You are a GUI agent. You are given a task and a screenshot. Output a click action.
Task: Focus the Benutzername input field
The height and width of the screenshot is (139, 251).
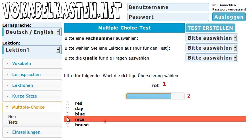tap(168, 7)
